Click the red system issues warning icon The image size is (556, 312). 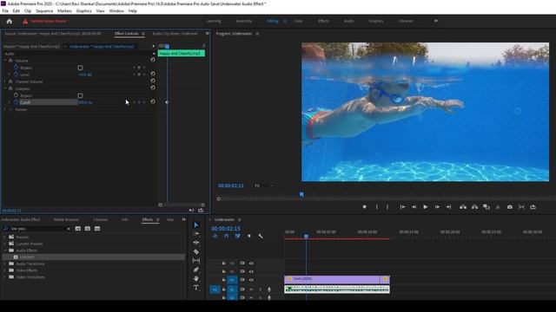coord(25,21)
